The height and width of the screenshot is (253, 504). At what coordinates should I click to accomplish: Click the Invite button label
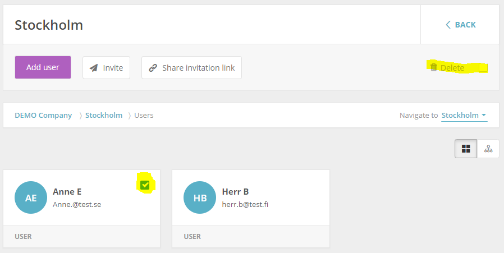(113, 68)
